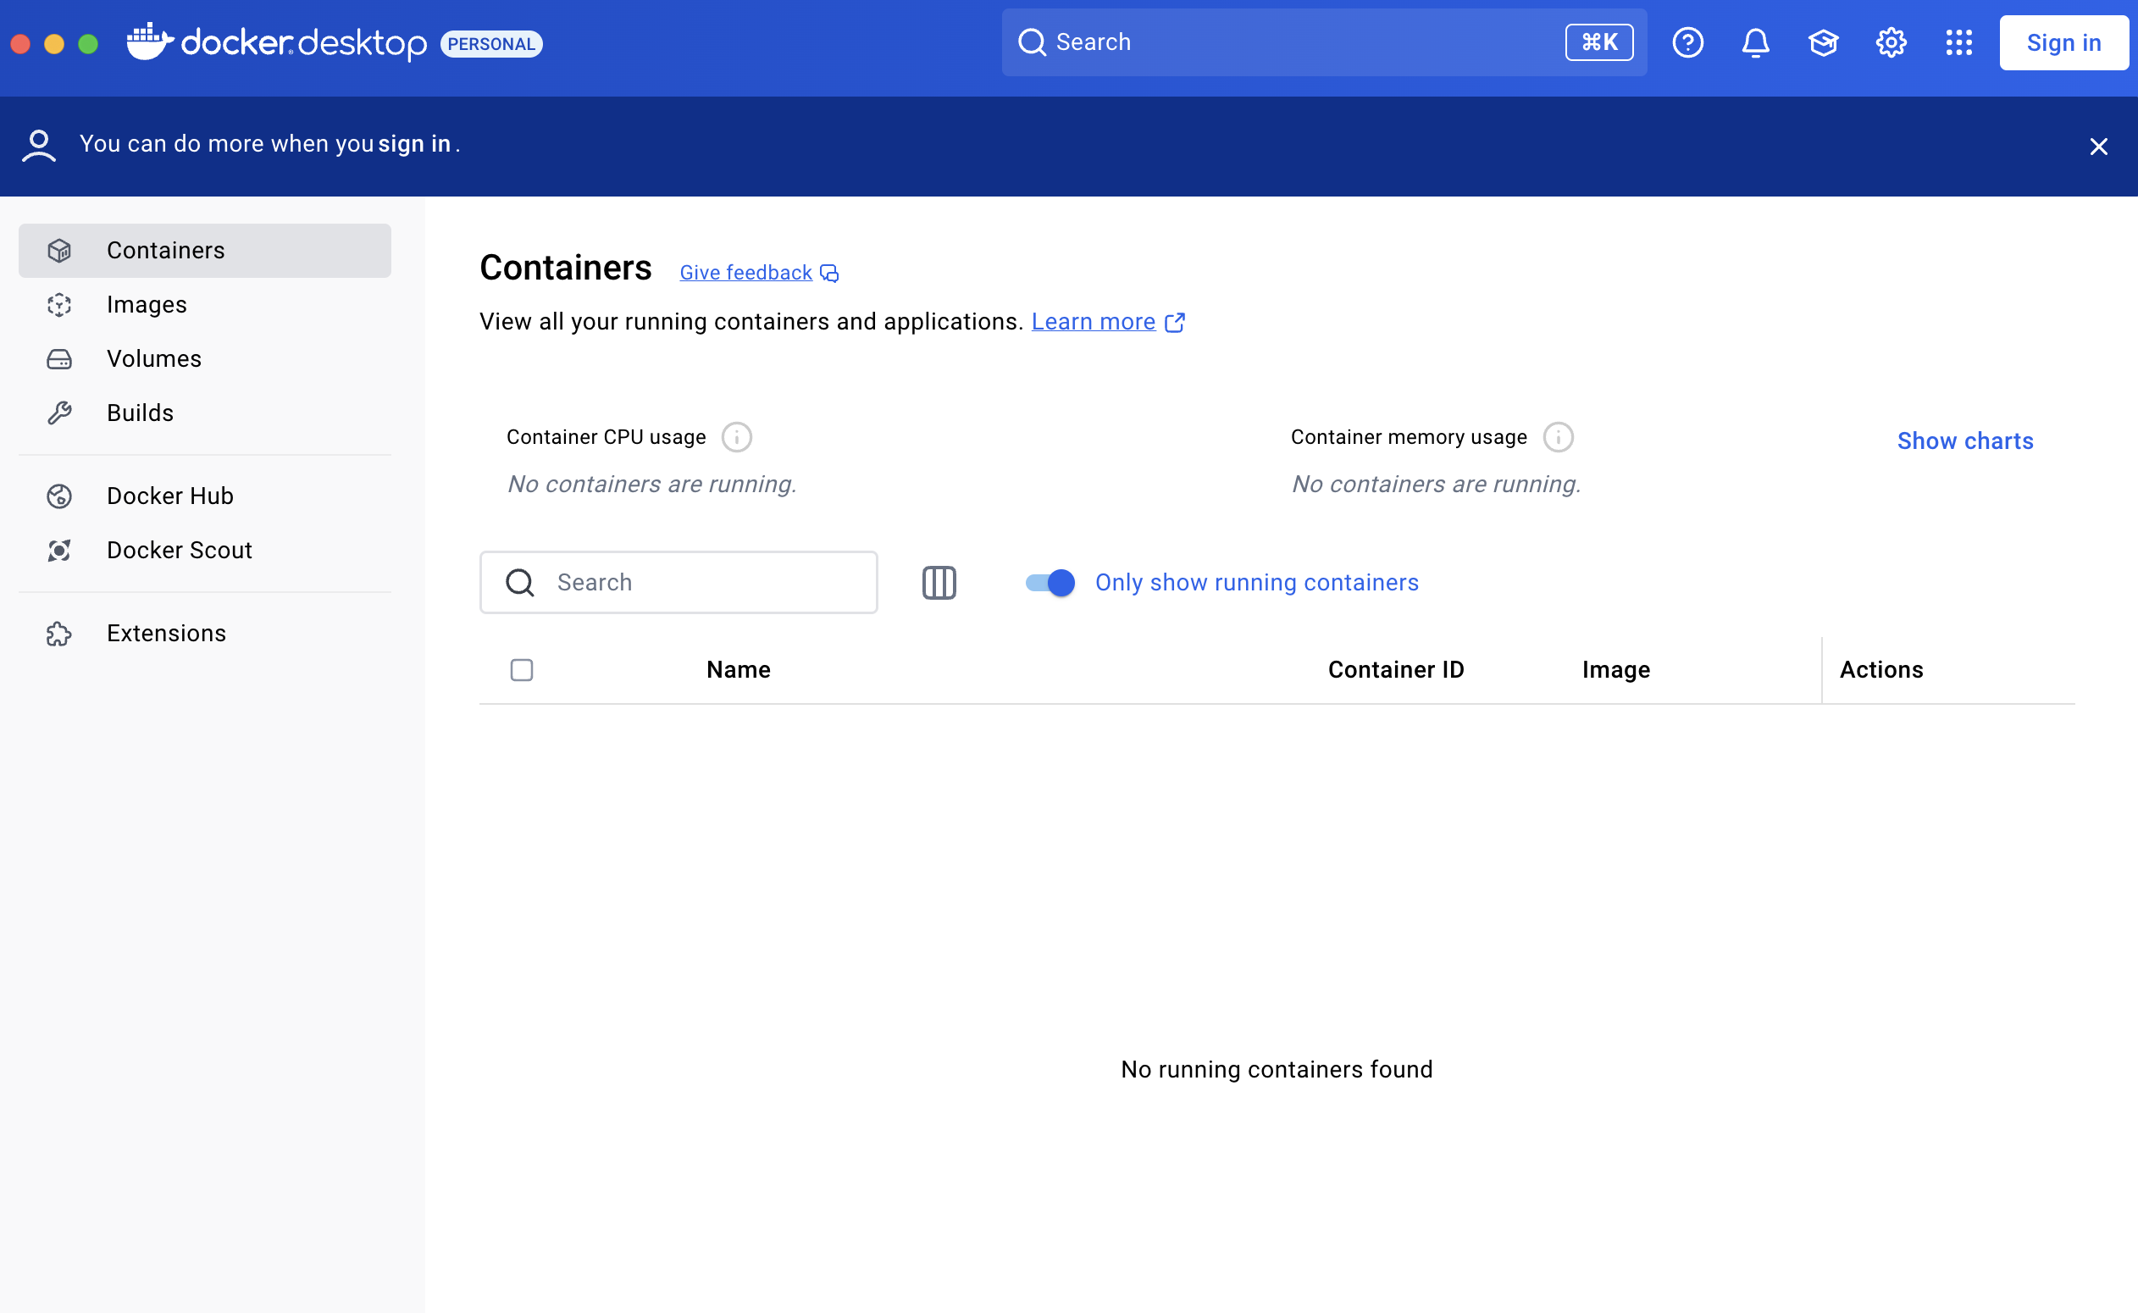Open Settings gear icon in header
This screenshot has width=2138, height=1313.
(x=1891, y=42)
